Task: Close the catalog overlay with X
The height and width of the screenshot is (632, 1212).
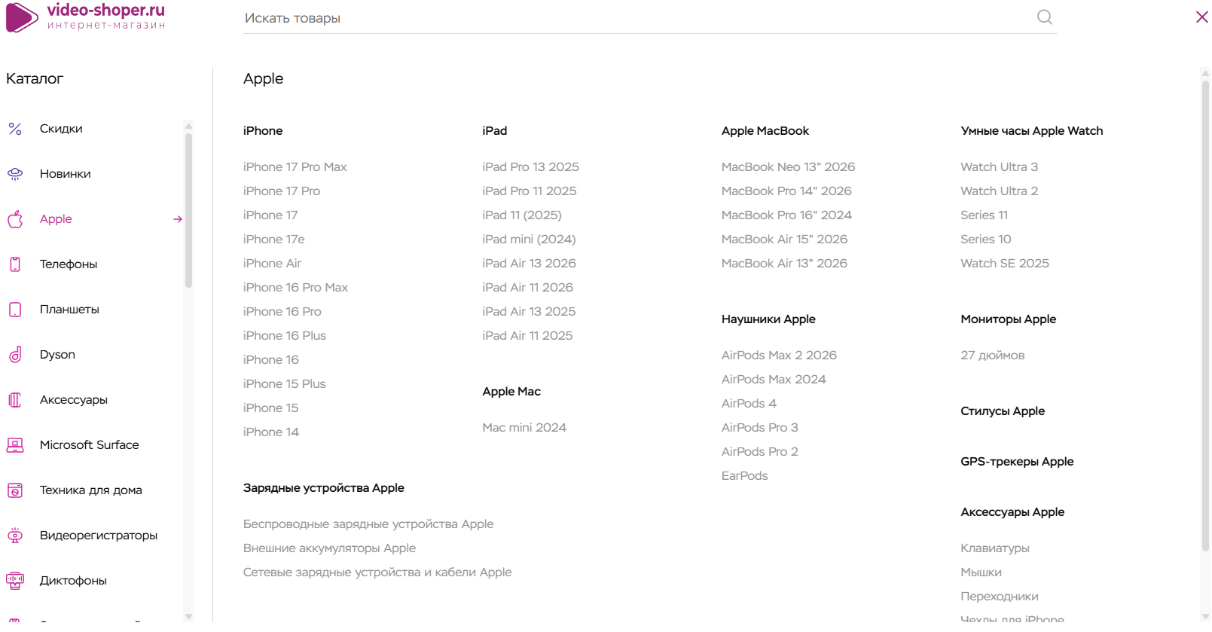Action: [x=1201, y=17]
